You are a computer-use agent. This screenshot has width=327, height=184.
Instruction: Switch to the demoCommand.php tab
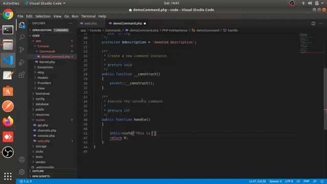pyautogui.click(x=127, y=24)
